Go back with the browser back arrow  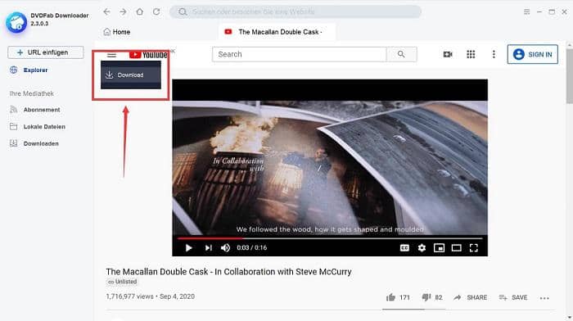(106, 11)
